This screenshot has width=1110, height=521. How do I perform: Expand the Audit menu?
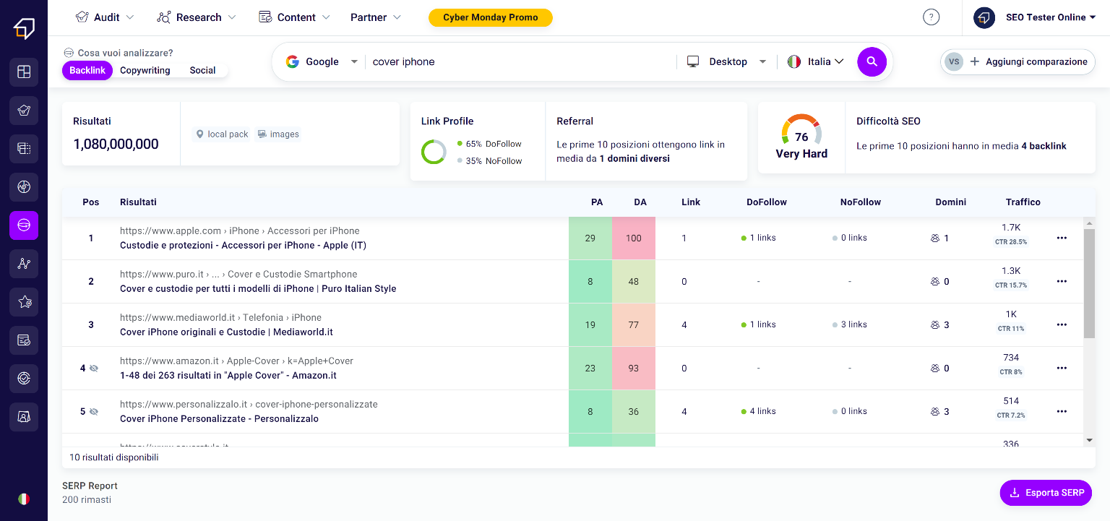point(106,17)
